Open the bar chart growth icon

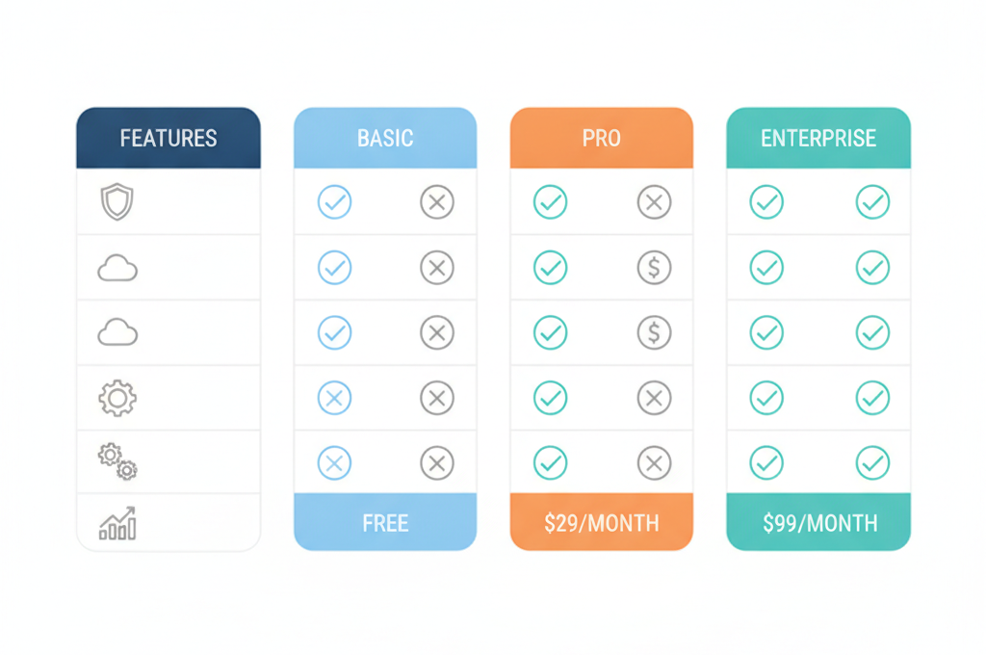point(117,523)
